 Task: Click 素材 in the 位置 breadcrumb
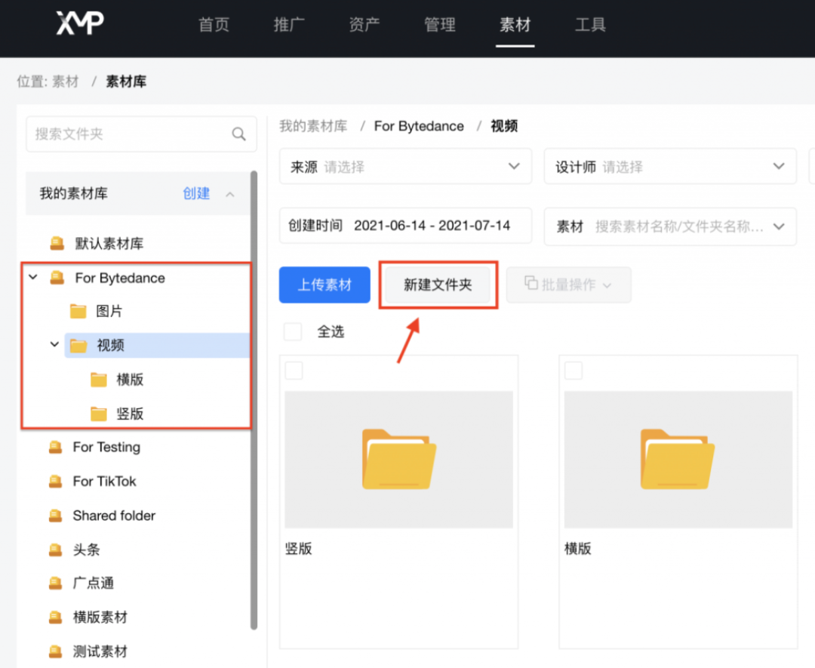[66, 82]
